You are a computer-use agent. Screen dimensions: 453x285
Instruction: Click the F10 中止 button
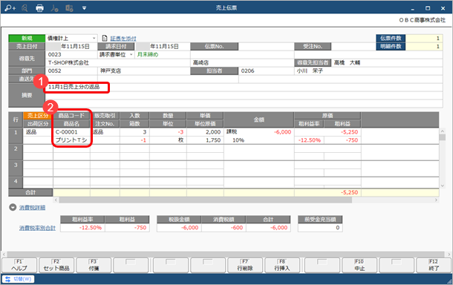(x=359, y=265)
